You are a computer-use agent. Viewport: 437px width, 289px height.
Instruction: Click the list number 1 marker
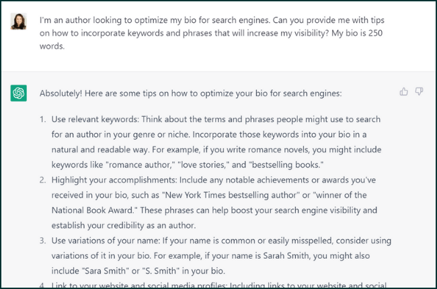coord(42,120)
